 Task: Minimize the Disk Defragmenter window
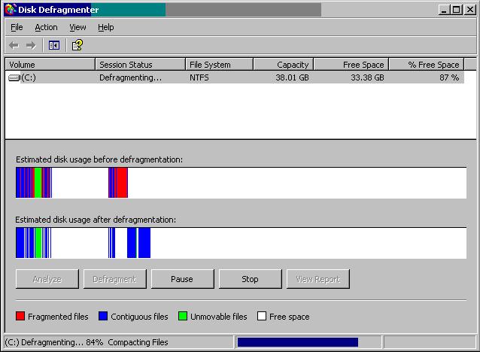444,10
